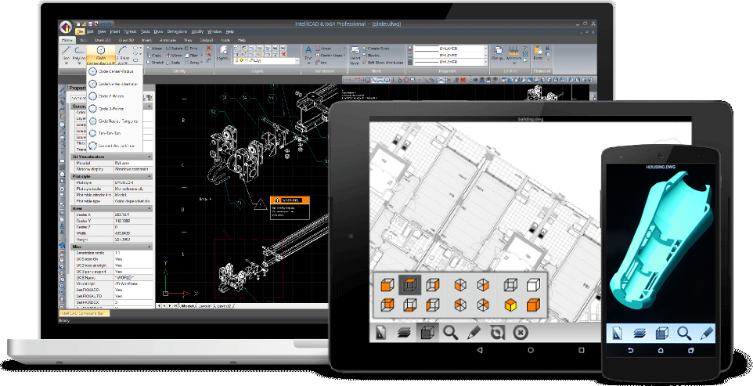The image size is (753, 386).
Task: Click the Material ByLayer value field
Action: pos(133,163)
